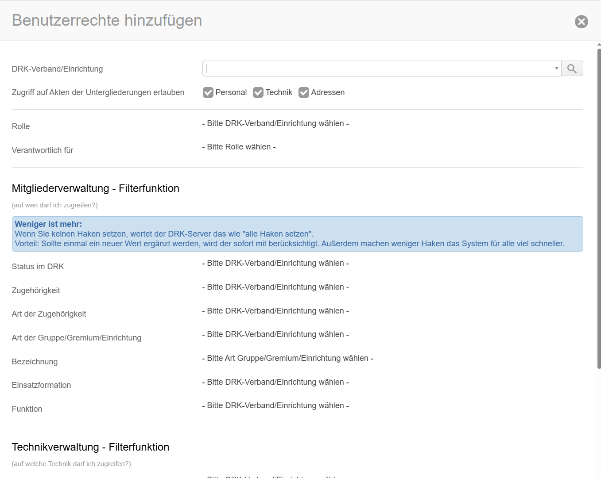
Task: Click the 'Bitte Rolle wählen' placeholder
Action: tap(239, 147)
